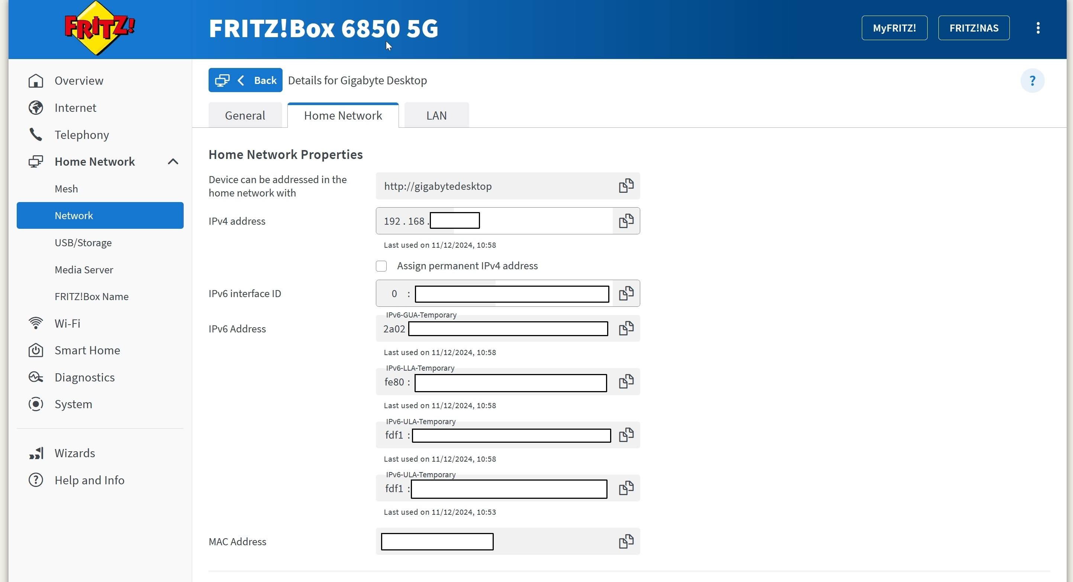
Task: Enable Assign permanent IPv4 address checkbox
Action: [381, 266]
